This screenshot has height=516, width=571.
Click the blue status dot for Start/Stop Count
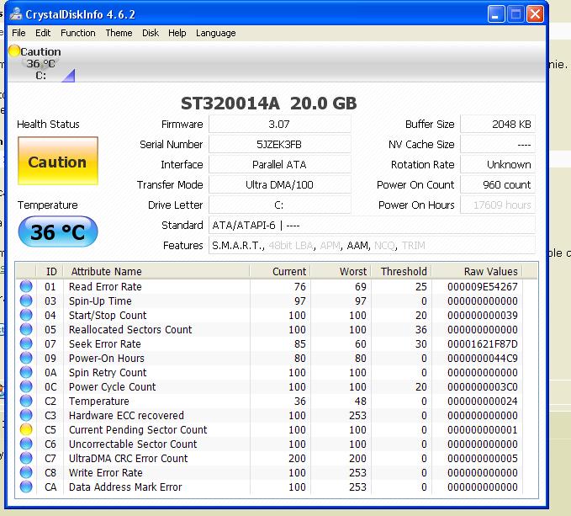pyautogui.click(x=26, y=315)
